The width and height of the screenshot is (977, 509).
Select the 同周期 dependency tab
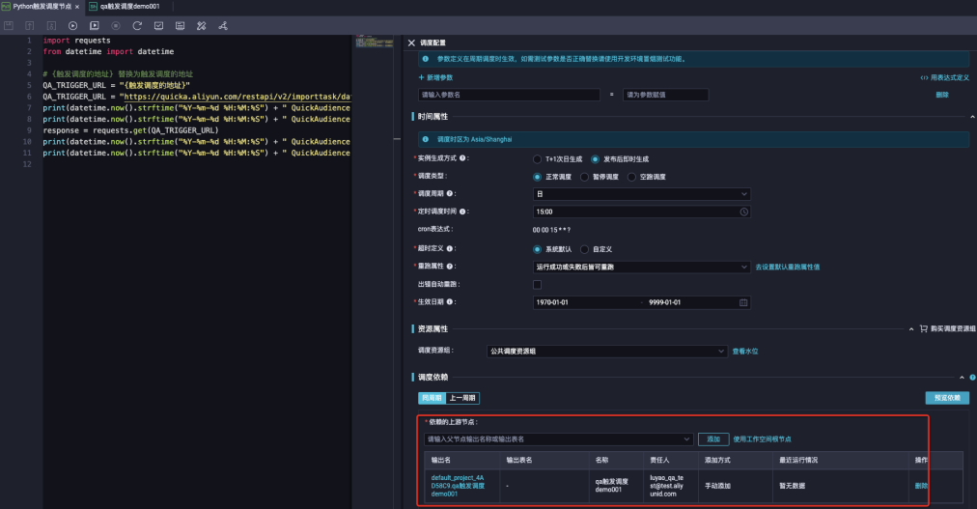432,398
